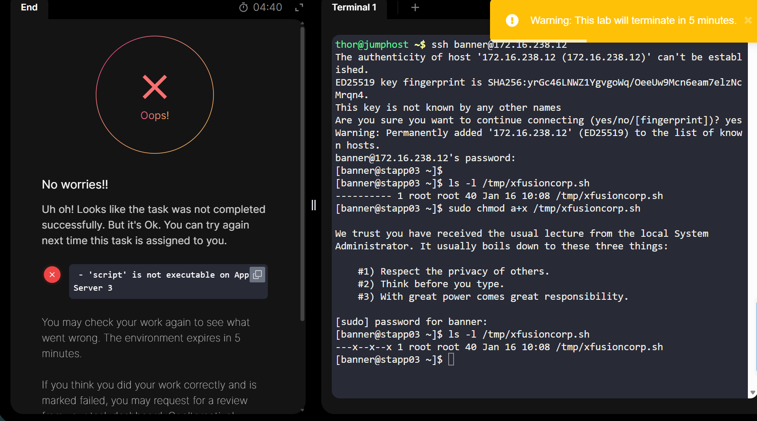Click the End tab
Viewport: 757px width, 421px height.
pos(29,7)
